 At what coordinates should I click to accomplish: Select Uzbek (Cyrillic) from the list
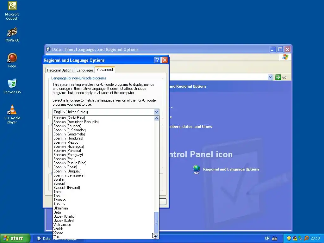coord(103,216)
